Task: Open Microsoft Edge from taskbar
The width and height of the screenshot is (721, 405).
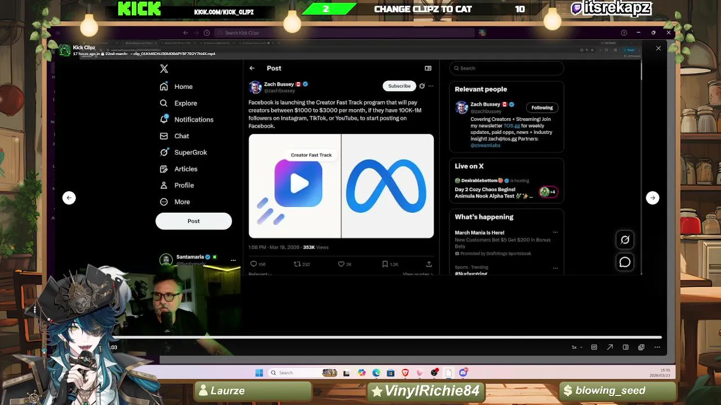Action: (x=376, y=372)
